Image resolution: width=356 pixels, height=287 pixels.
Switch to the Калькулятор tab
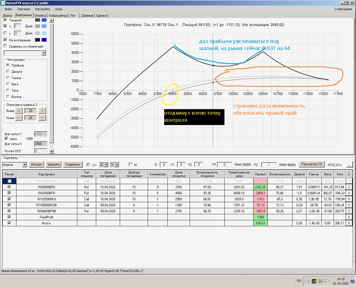click(x=58, y=16)
